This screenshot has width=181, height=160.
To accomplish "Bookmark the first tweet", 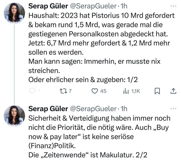I will (157, 91).
